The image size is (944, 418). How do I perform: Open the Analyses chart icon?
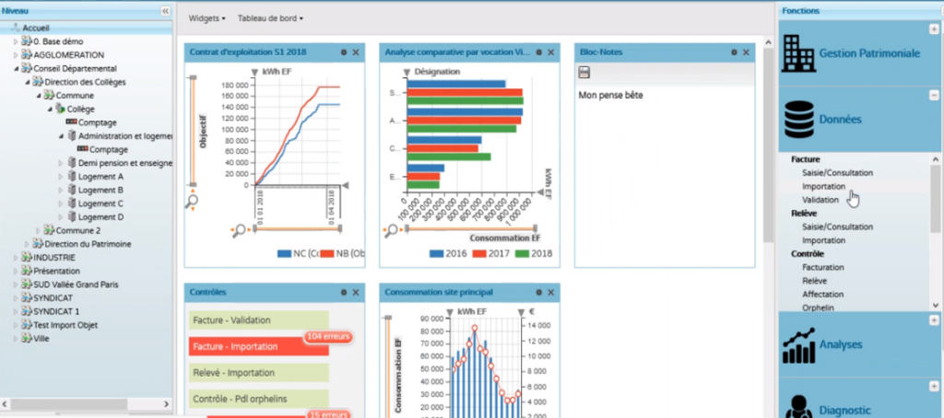(x=799, y=345)
